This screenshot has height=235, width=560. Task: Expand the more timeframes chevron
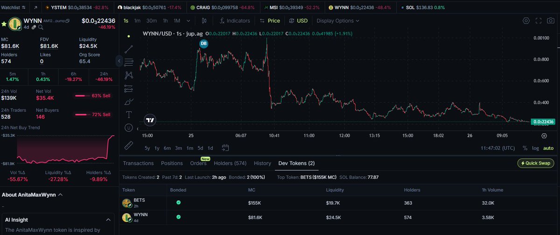(188, 20)
